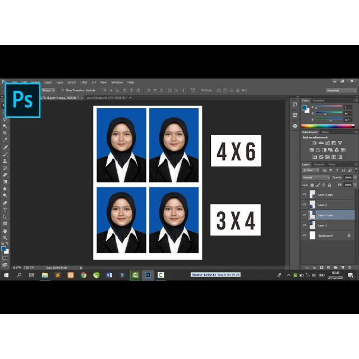Switch to the Swatches tab
Screen dimensions: 359x359
tap(318, 100)
